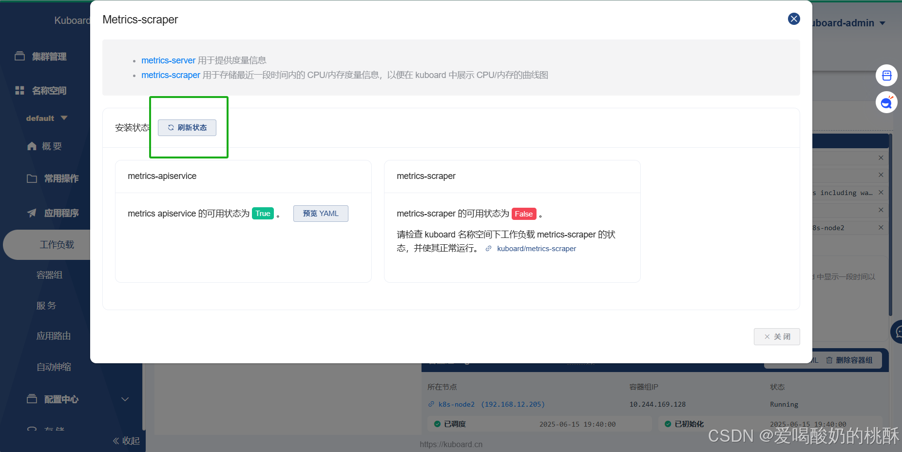Open the kuboard/metrics-scraper workload link
Viewport: 902px width, 452px height.
pos(537,249)
